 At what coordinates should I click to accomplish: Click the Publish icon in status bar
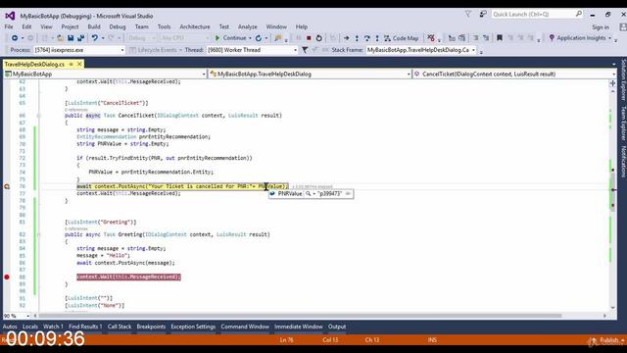tap(593, 340)
